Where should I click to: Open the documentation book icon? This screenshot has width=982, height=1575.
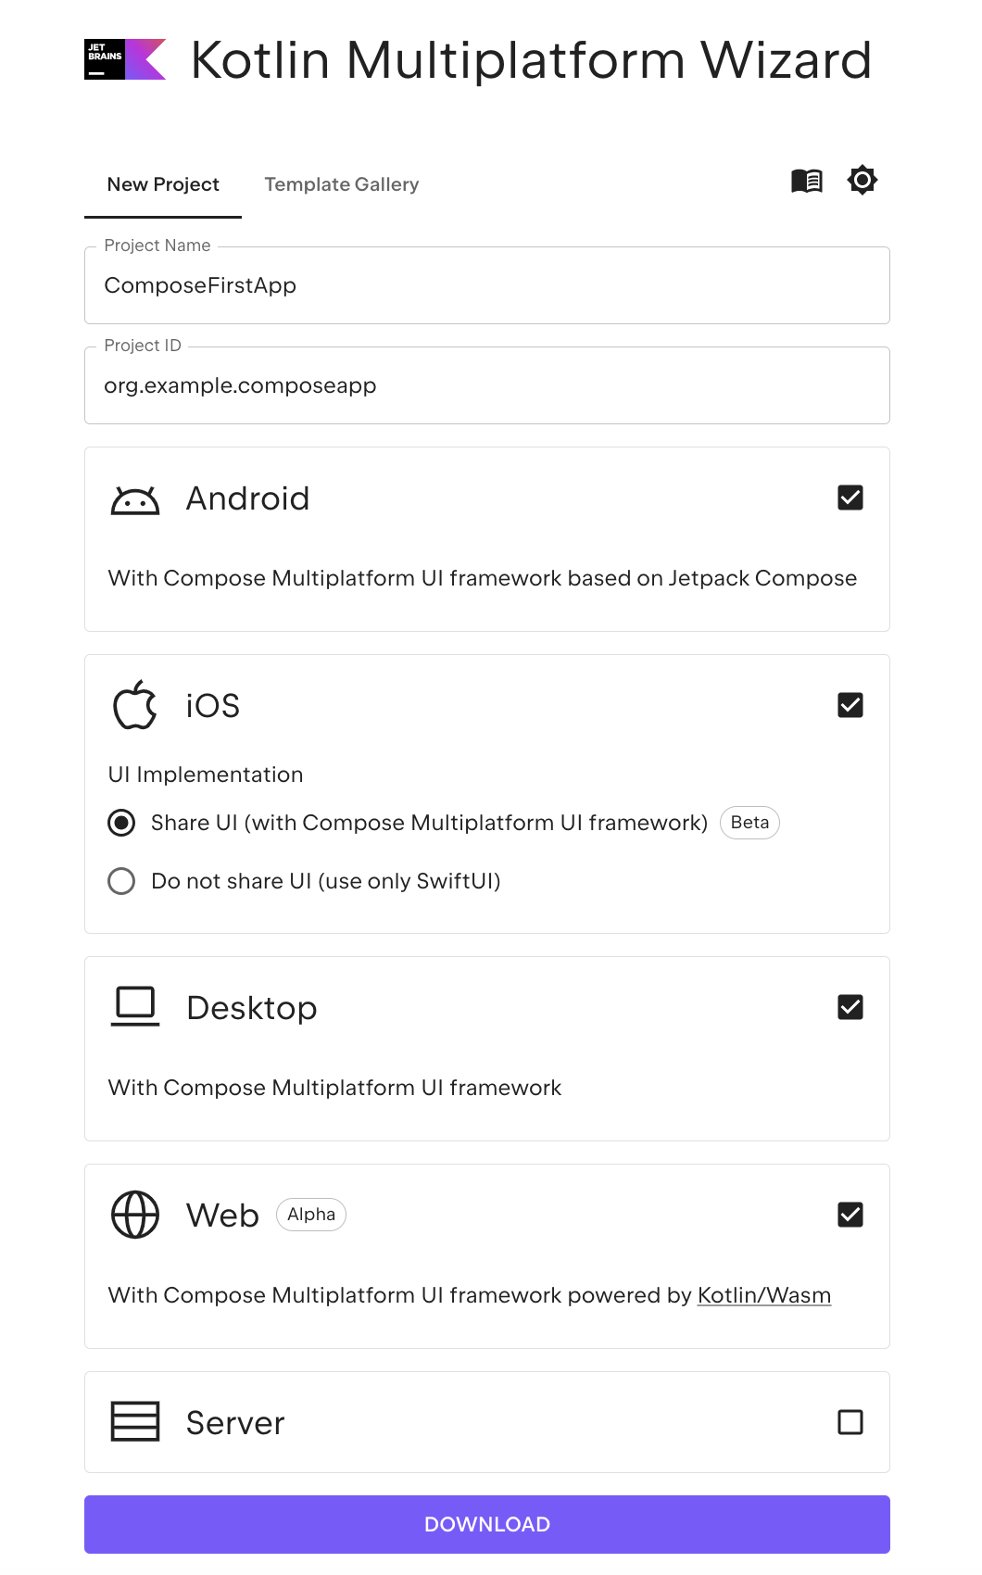coord(807,180)
